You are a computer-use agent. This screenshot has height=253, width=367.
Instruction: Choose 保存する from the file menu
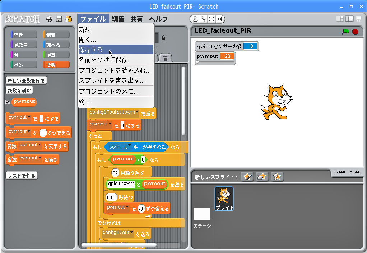coord(116,49)
